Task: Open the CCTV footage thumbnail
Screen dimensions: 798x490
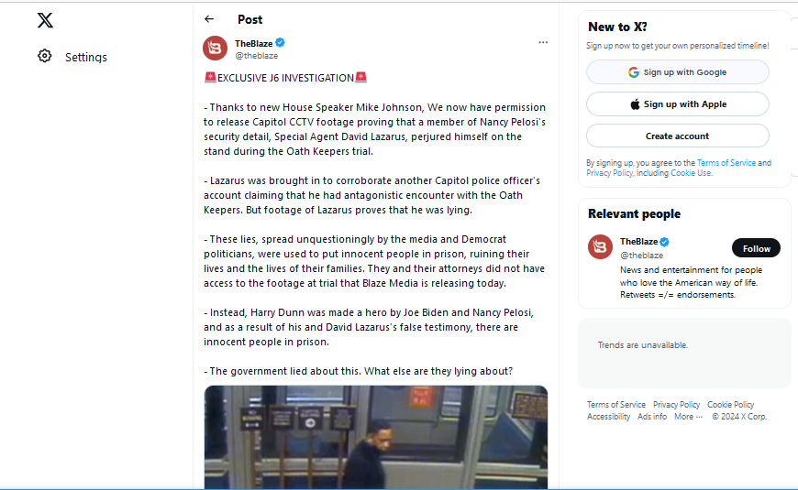Action: 375,437
